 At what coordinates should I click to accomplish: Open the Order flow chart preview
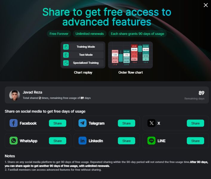130,55
